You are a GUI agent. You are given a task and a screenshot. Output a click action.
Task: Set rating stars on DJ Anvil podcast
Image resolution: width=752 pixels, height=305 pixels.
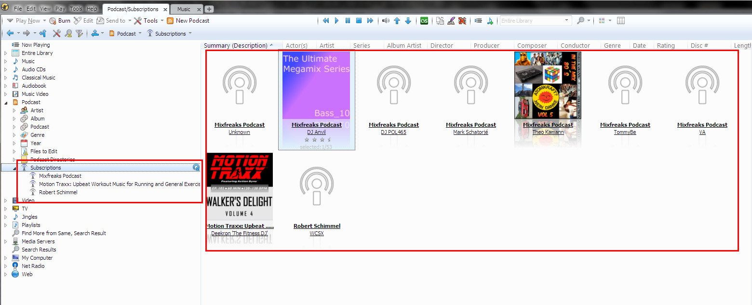[316, 140]
